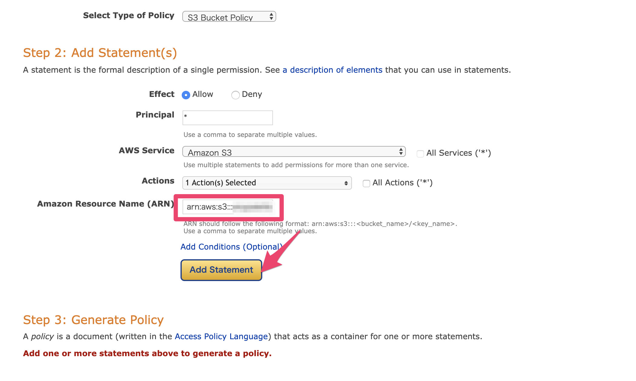Click the Deny label text
Screen dimensions: 636x381
252,94
